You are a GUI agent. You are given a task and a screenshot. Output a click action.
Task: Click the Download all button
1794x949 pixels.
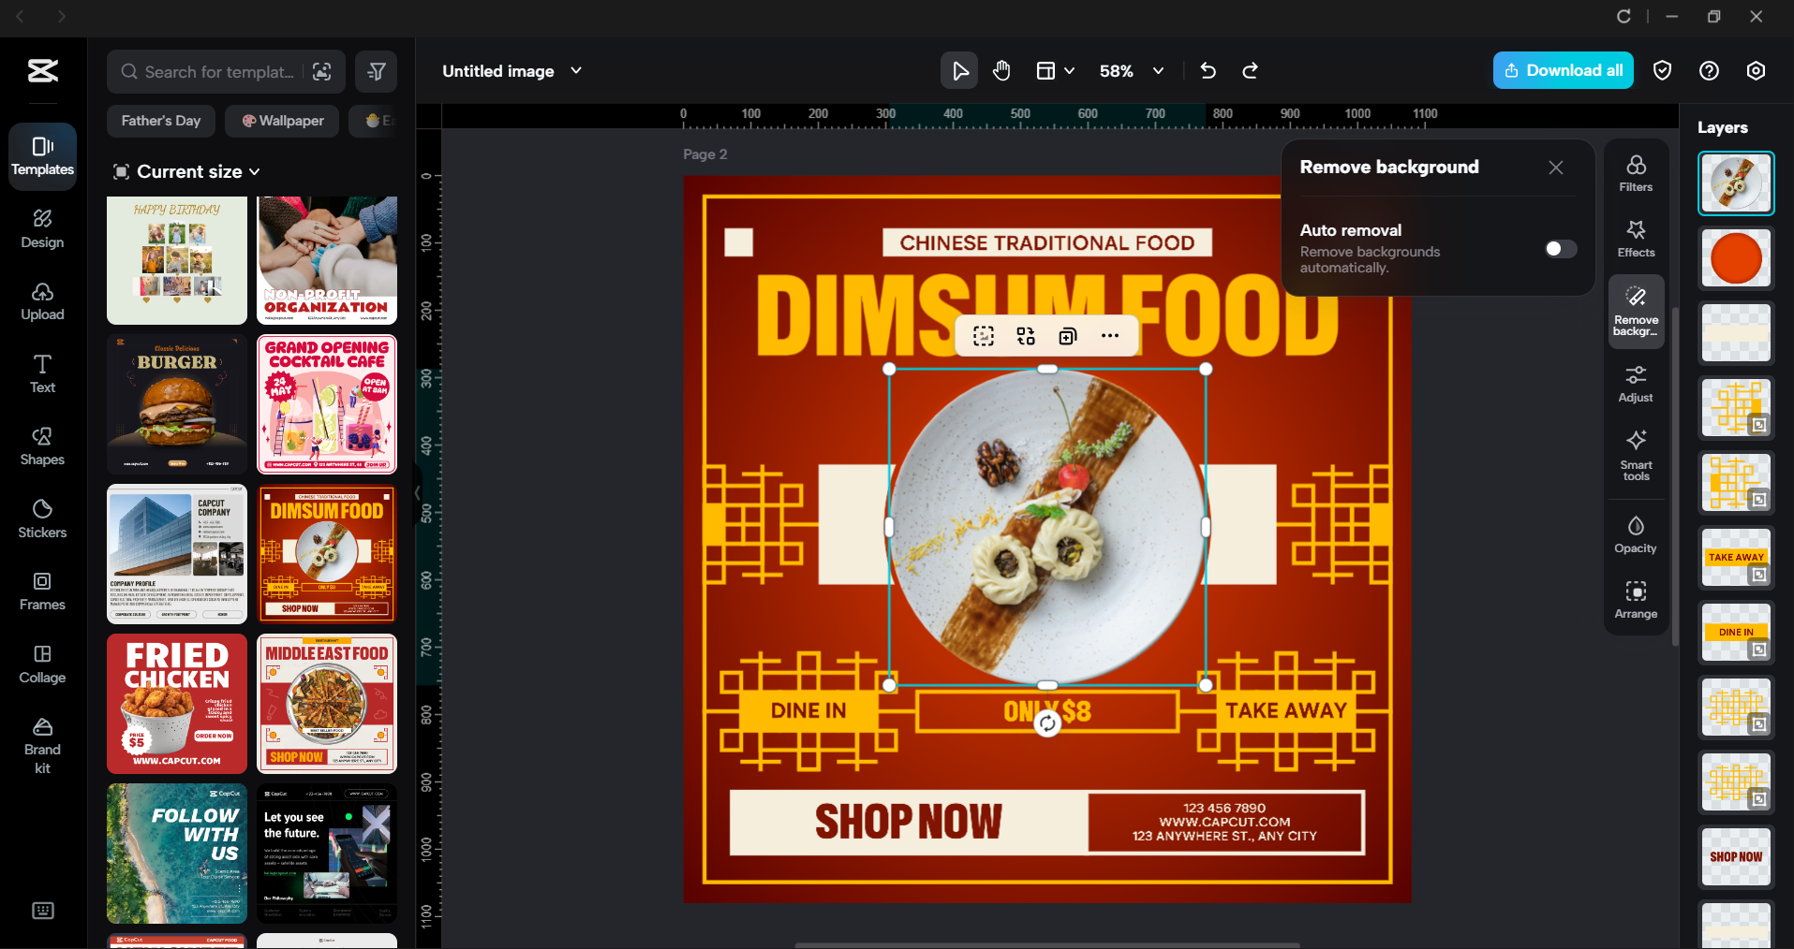pos(1563,70)
